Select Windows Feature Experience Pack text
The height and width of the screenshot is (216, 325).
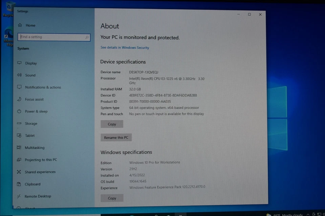[x=167, y=187]
